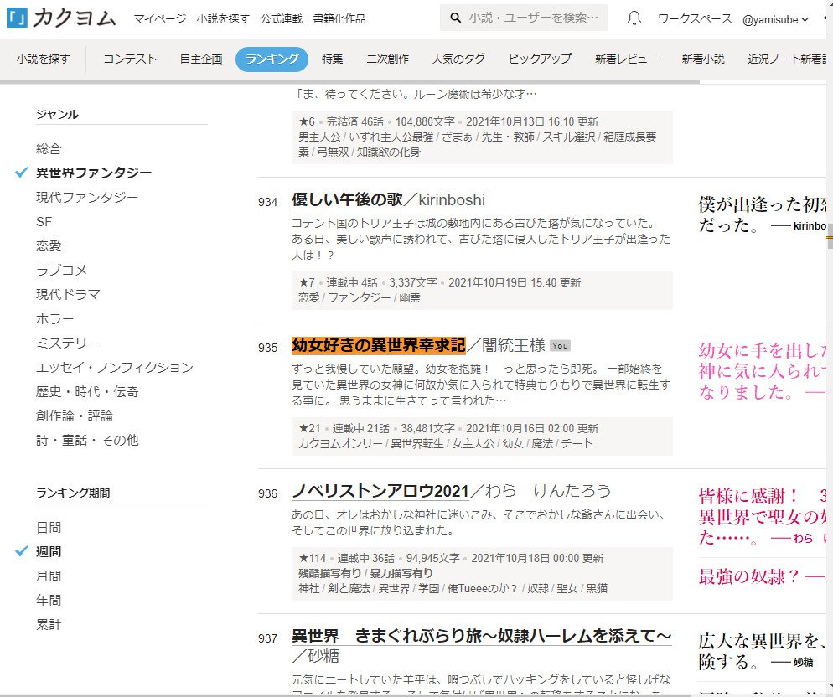
Task: Switch ranking period to 日間
Action: coord(49,528)
